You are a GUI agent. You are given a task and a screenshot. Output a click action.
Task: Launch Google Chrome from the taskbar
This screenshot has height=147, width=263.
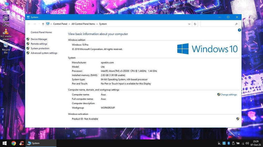pos(14,143)
